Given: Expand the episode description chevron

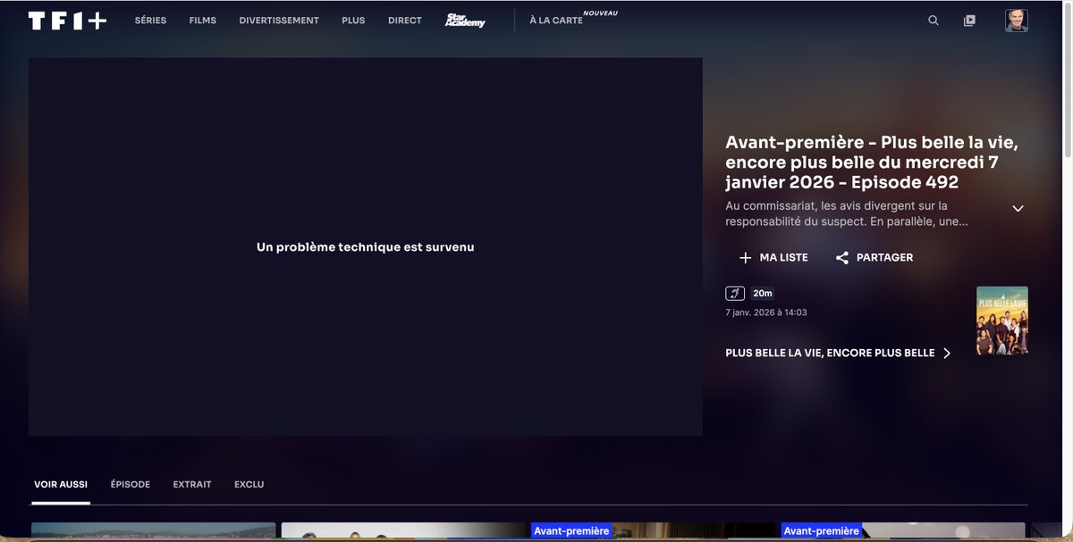Looking at the screenshot, I should tap(1018, 208).
